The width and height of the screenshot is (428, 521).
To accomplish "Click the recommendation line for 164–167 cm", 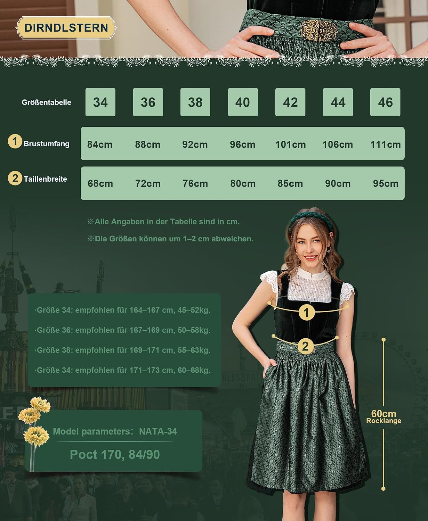I will 122,310.
